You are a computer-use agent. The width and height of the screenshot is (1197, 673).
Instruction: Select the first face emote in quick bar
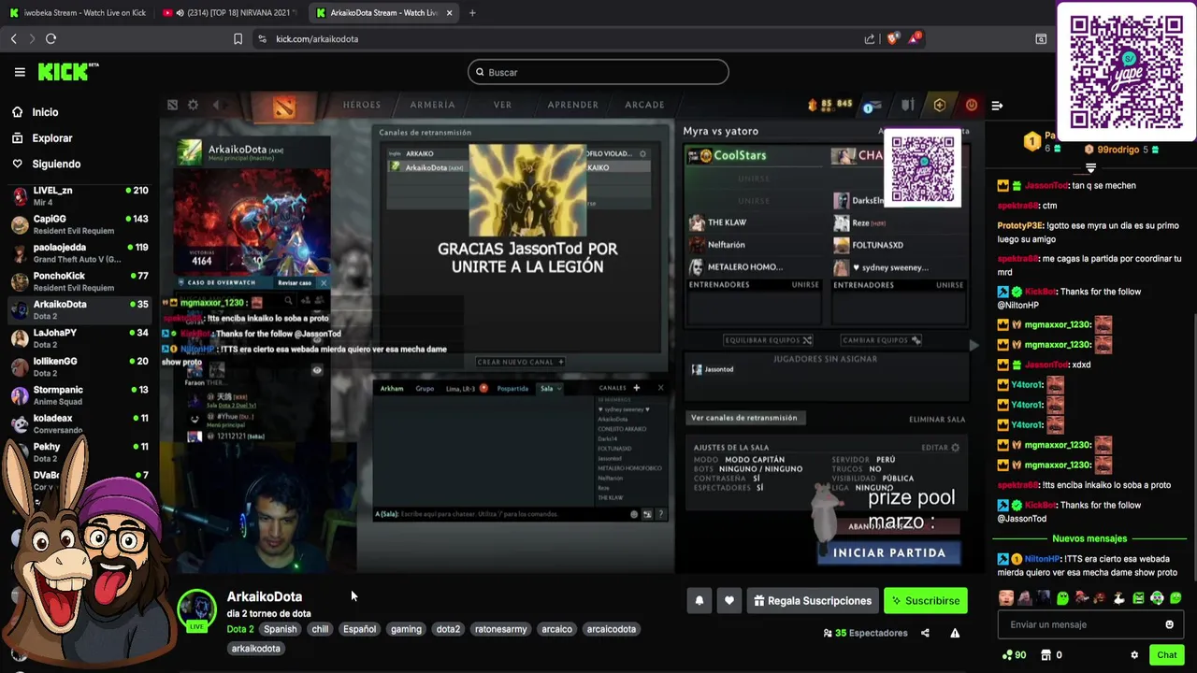pos(1006,598)
